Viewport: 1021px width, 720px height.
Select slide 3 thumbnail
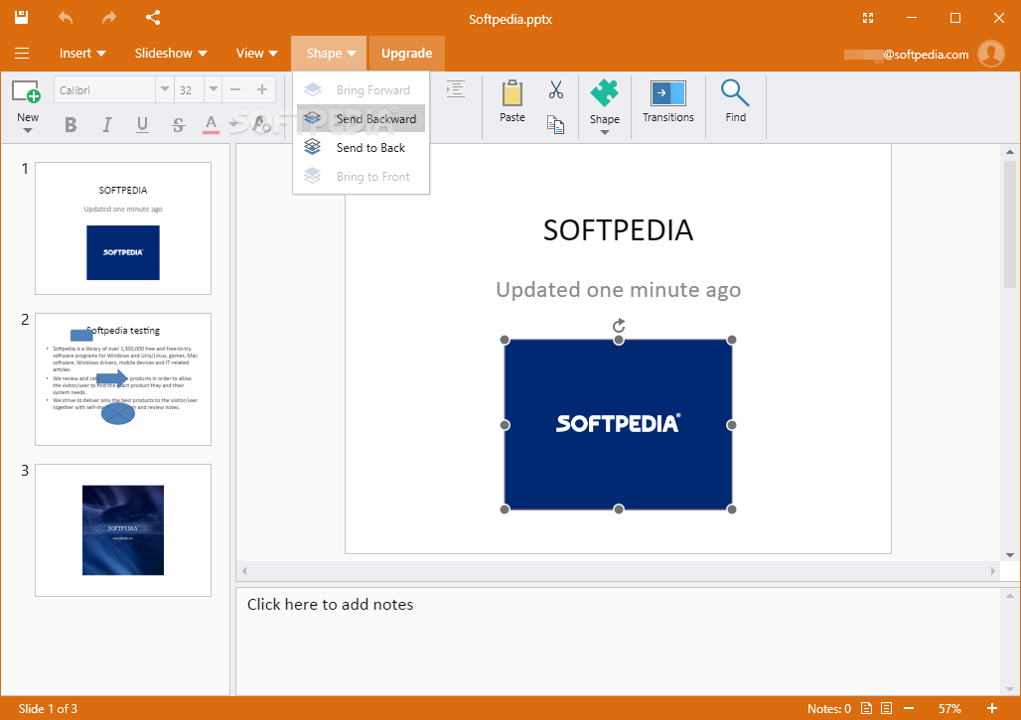(123, 530)
